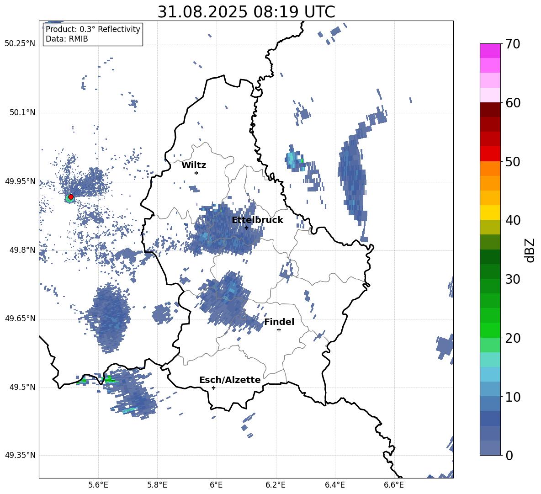The width and height of the screenshot is (541, 494).
Task: Click the timestamp title 31.08.2025 08:19 UTC
Action: click(x=246, y=12)
